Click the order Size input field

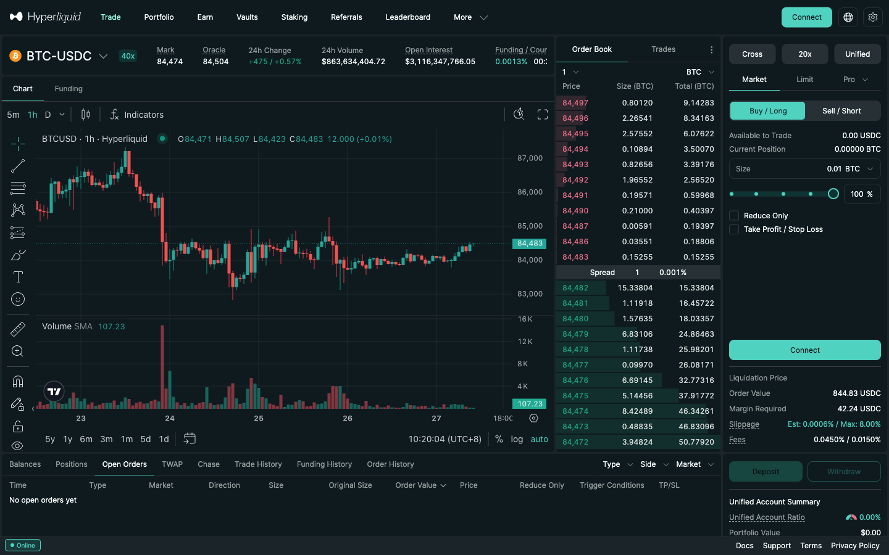click(x=805, y=168)
